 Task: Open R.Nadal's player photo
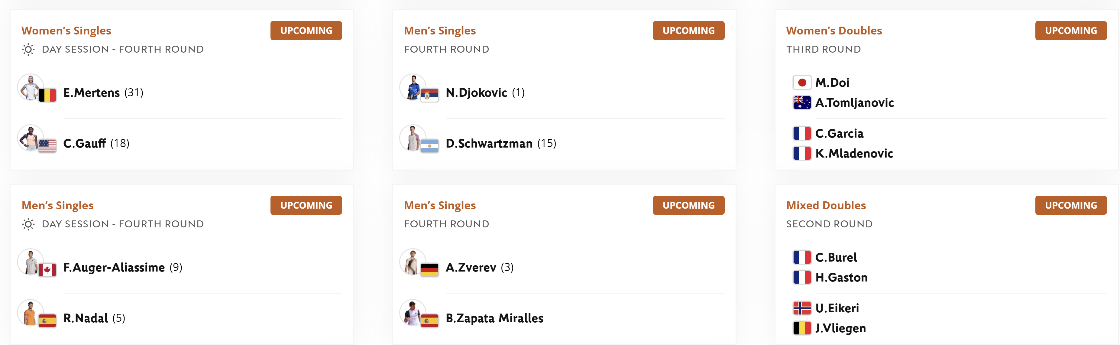[31, 312]
